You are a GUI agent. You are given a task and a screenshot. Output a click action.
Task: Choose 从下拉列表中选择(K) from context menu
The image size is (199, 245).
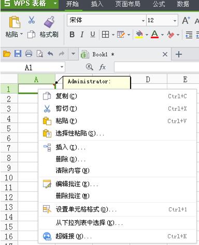118,223
